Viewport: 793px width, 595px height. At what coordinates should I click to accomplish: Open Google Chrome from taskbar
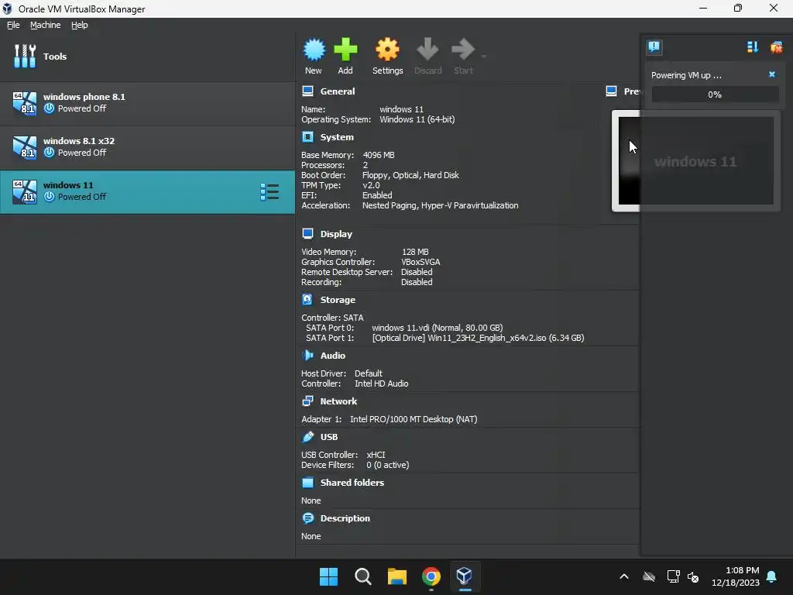pyautogui.click(x=431, y=576)
